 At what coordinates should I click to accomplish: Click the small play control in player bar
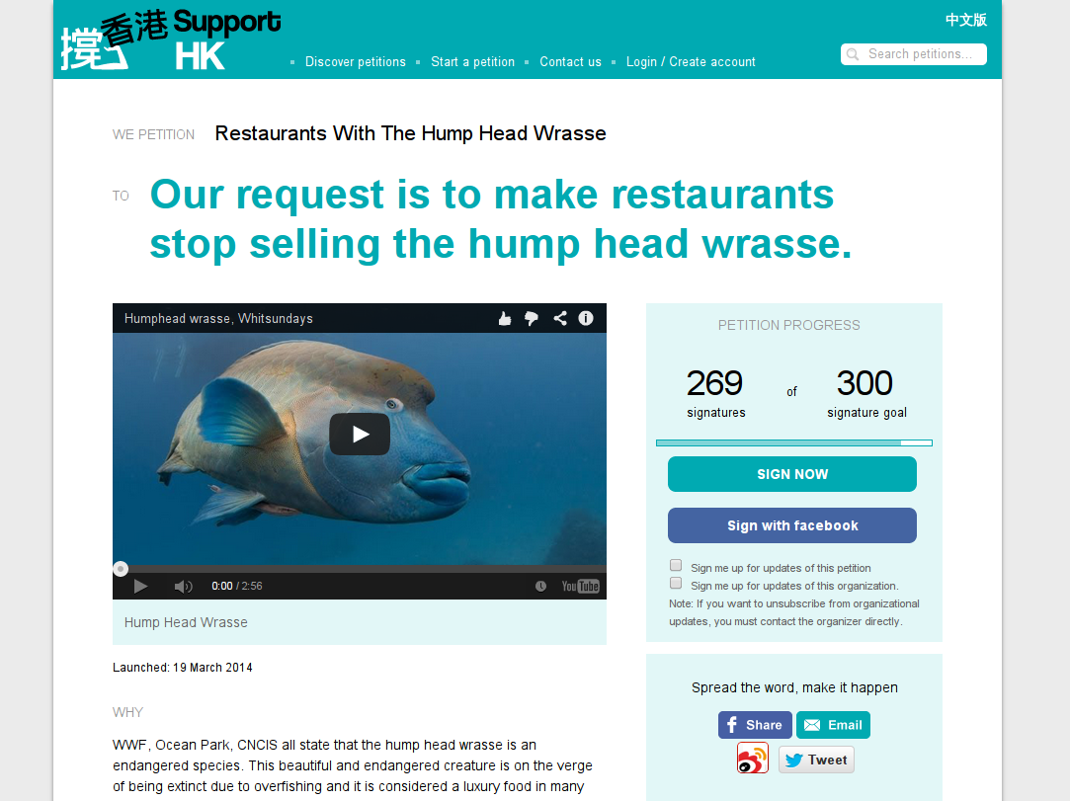pyautogui.click(x=140, y=586)
